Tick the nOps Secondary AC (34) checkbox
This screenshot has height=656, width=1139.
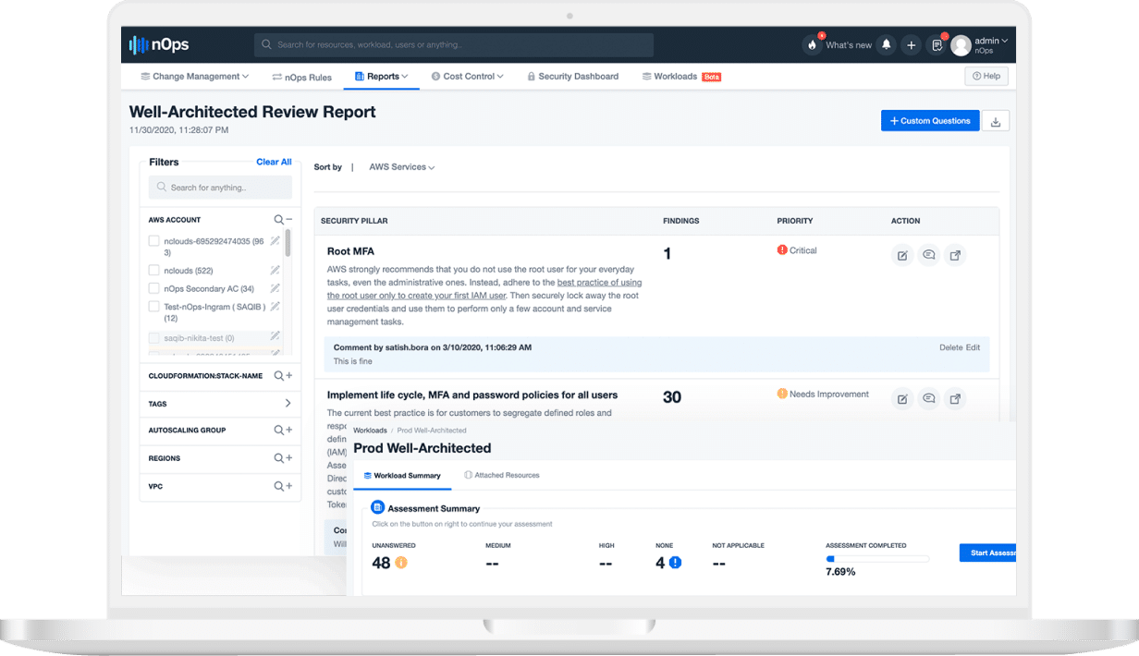pos(154,289)
